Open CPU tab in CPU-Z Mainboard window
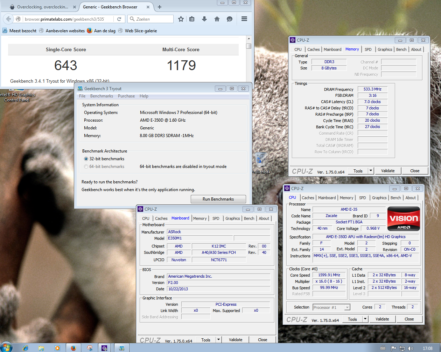 [146, 218]
